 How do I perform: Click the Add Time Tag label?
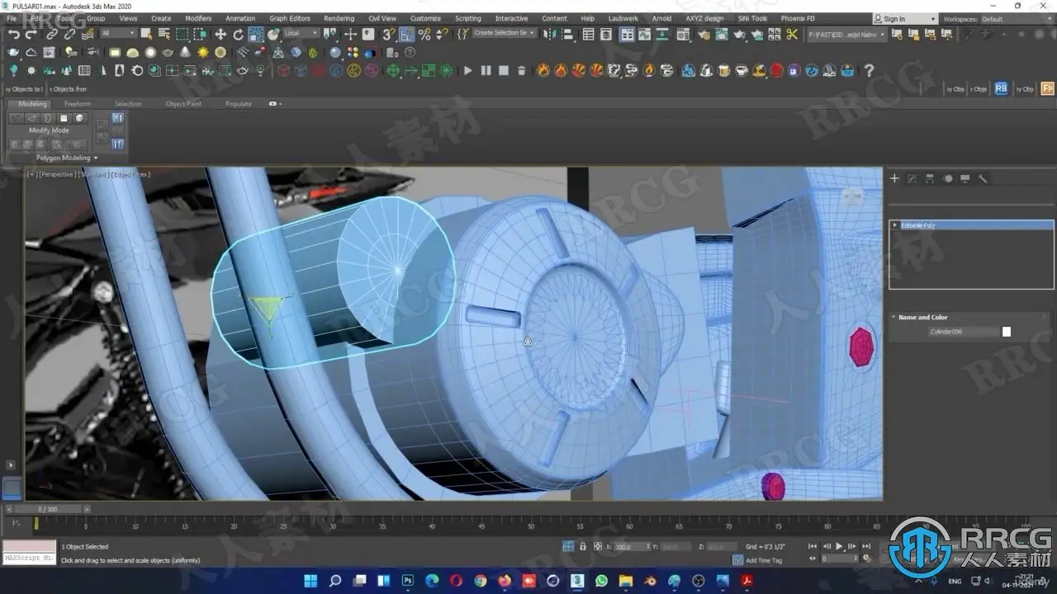click(763, 560)
